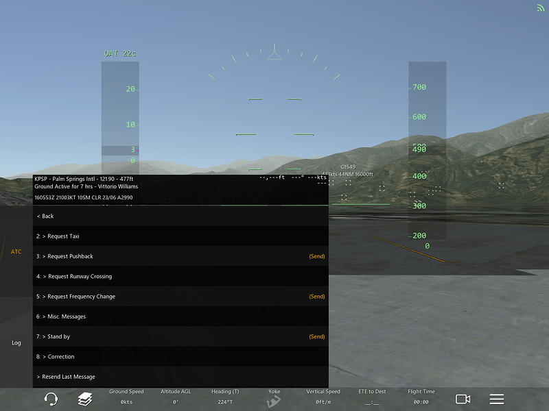Tap the Heading (T) status readout

225,397
